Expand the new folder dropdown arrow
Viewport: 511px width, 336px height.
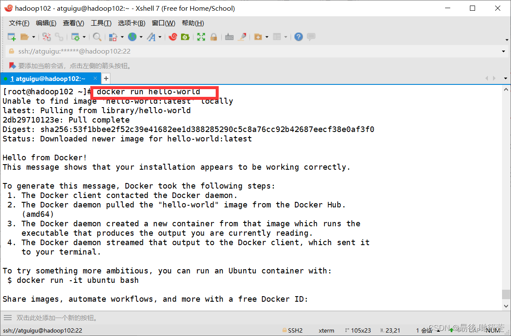267,37
